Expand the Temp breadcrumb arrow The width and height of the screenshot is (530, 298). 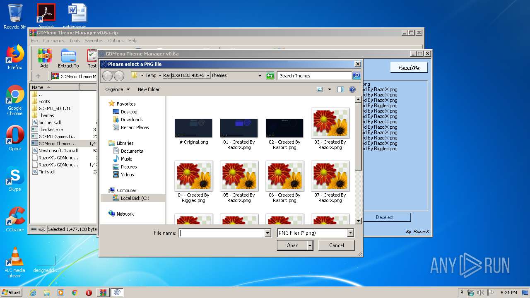tap(160, 76)
